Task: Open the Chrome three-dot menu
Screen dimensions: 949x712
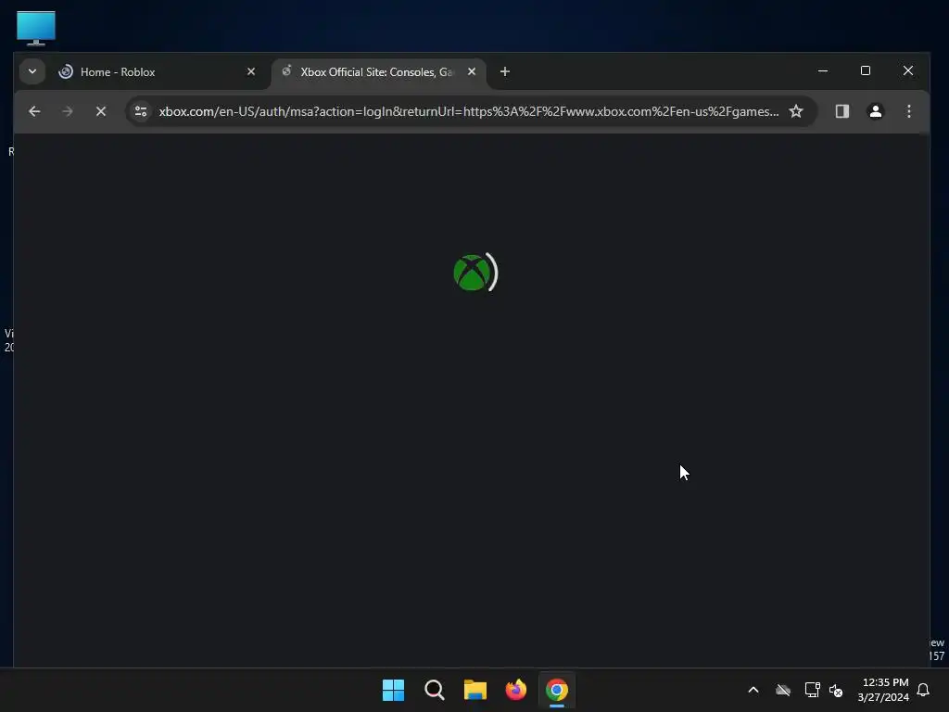Action: tap(909, 111)
